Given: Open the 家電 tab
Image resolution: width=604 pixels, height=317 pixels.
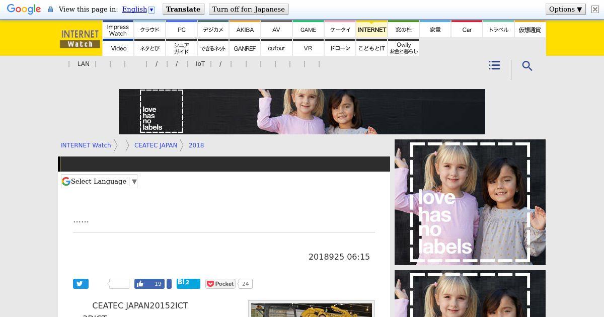Looking at the screenshot, I should click(x=435, y=30).
